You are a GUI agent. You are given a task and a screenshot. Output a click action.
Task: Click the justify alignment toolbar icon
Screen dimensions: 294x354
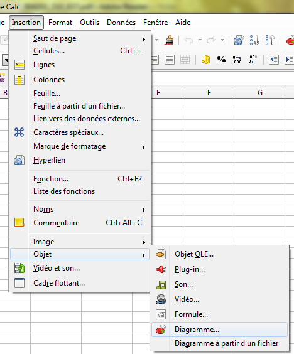tap(170, 60)
